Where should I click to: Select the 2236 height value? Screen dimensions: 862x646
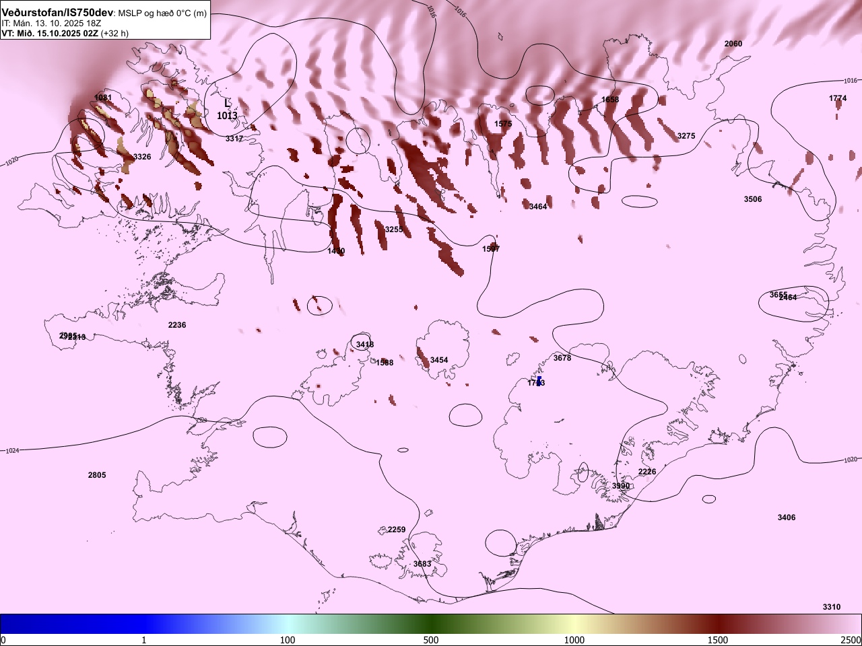click(177, 325)
